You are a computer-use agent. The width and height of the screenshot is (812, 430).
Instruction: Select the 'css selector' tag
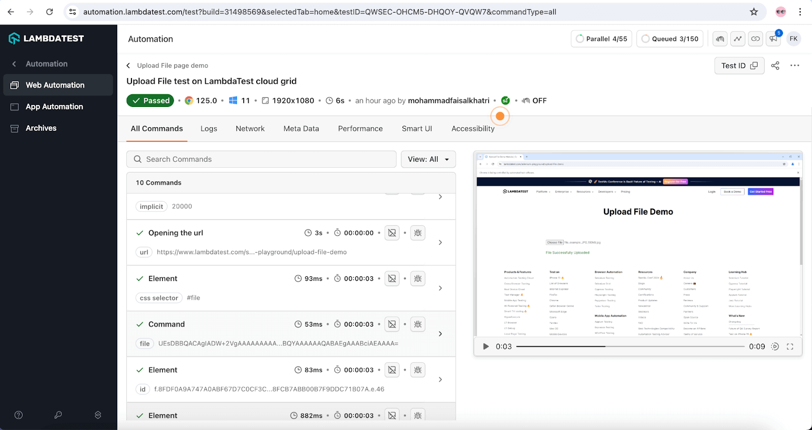click(x=159, y=298)
